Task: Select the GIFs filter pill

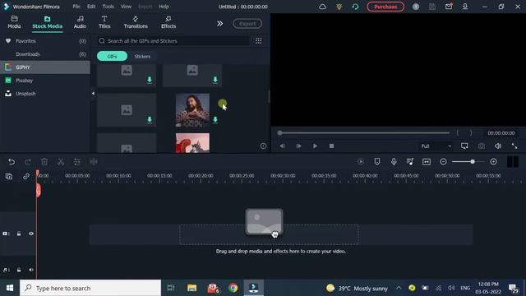Action: point(112,56)
